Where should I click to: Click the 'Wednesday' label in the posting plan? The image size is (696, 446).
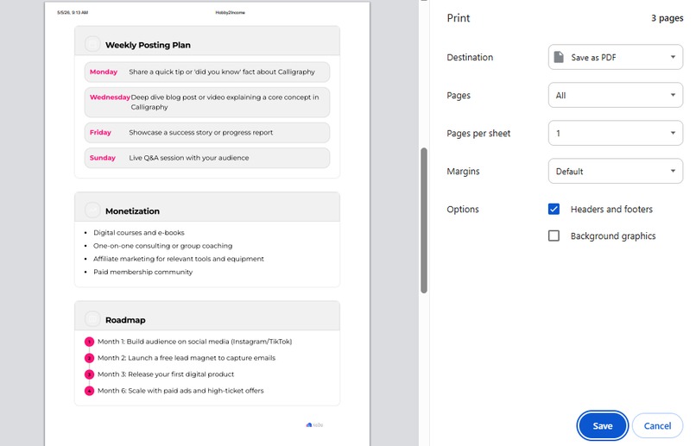click(110, 97)
